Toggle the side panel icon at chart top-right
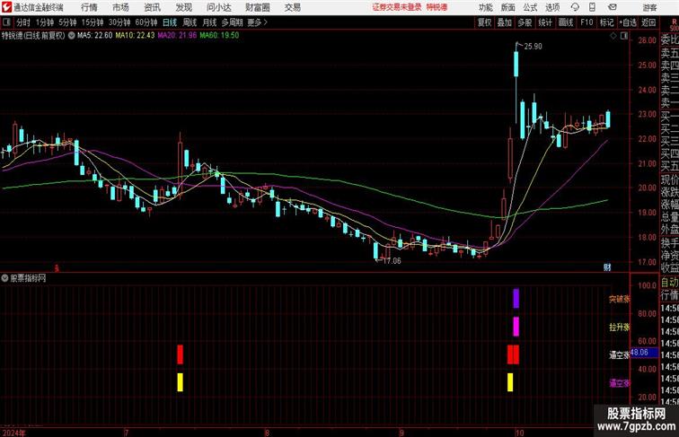The height and width of the screenshot is (437, 679). coord(624,36)
